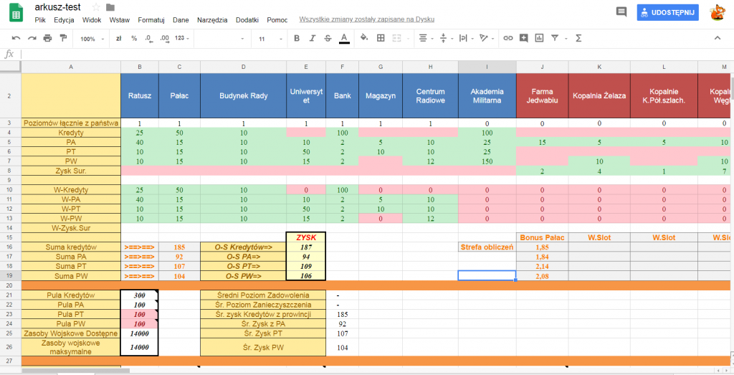Print the spreadsheet using the printer icon
Viewport: 734px width, 375px height.
pos(48,38)
